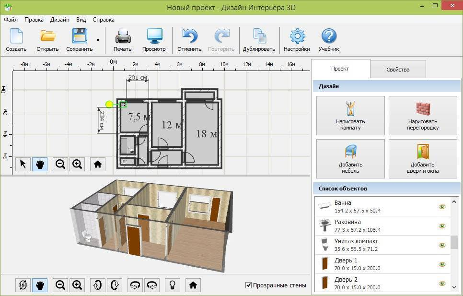Click the green selected object marker on plan
The width and height of the screenshot is (463, 296).
coord(123,104)
